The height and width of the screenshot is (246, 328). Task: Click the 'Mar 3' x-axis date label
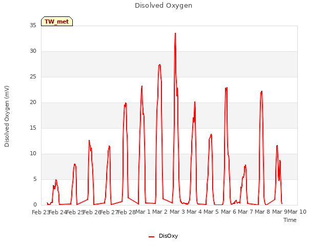(x=177, y=212)
